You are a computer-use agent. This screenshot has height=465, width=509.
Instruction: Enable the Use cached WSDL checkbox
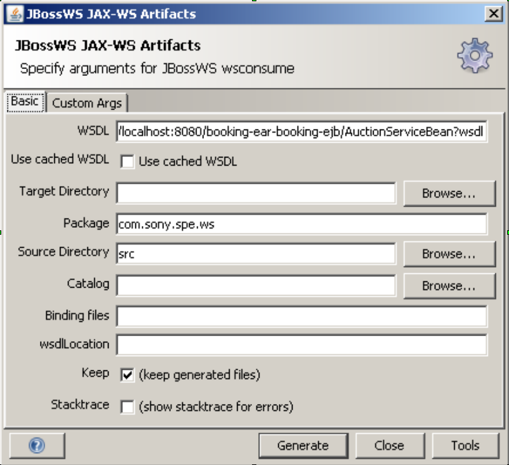(127, 161)
